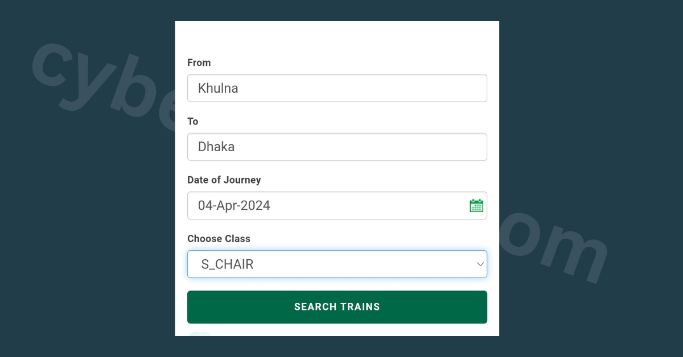Screen dimensions: 683x357
Task: Click the "To" field label
Action: (193, 121)
